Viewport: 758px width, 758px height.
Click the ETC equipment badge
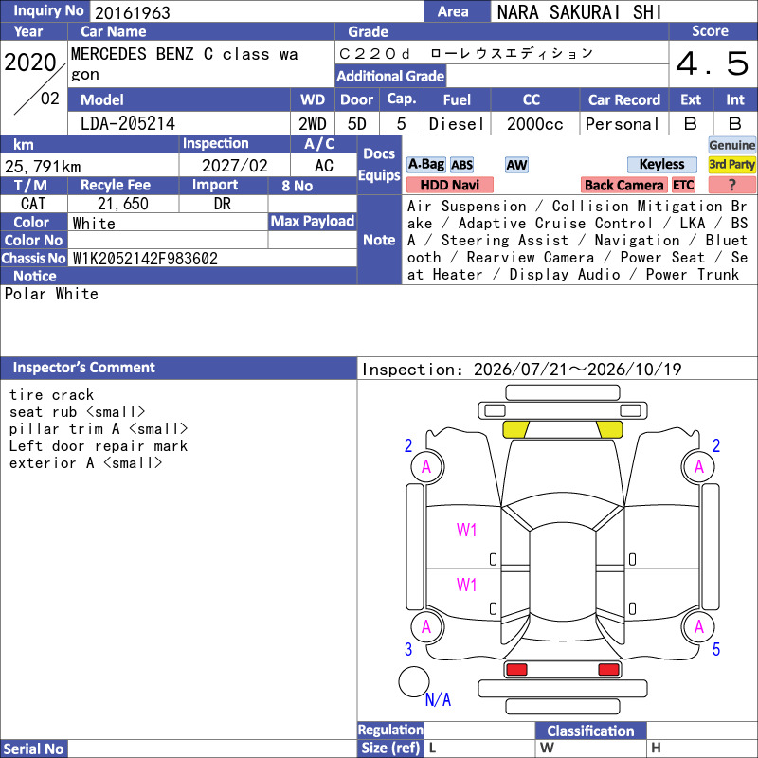pyautogui.click(x=683, y=185)
